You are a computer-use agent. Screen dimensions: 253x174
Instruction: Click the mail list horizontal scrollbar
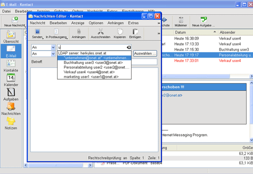pyautogui.click(x=195, y=76)
